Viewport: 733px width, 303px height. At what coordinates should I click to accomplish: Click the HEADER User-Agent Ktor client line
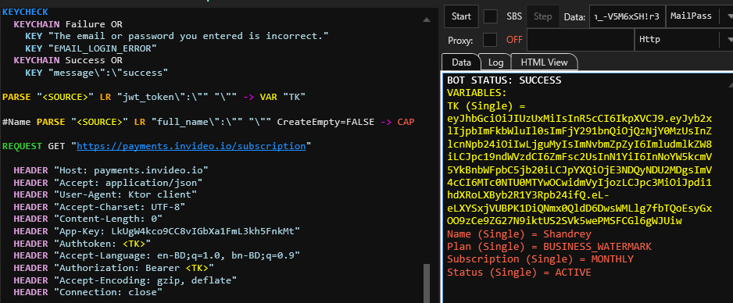105,194
